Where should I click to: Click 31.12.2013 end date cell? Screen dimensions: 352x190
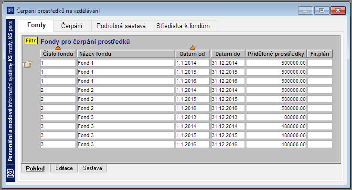[x=228, y=117]
